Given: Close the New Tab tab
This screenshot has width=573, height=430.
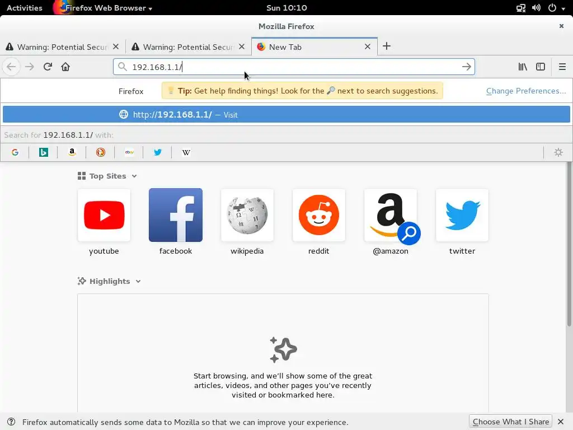Looking at the screenshot, I should (x=368, y=46).
